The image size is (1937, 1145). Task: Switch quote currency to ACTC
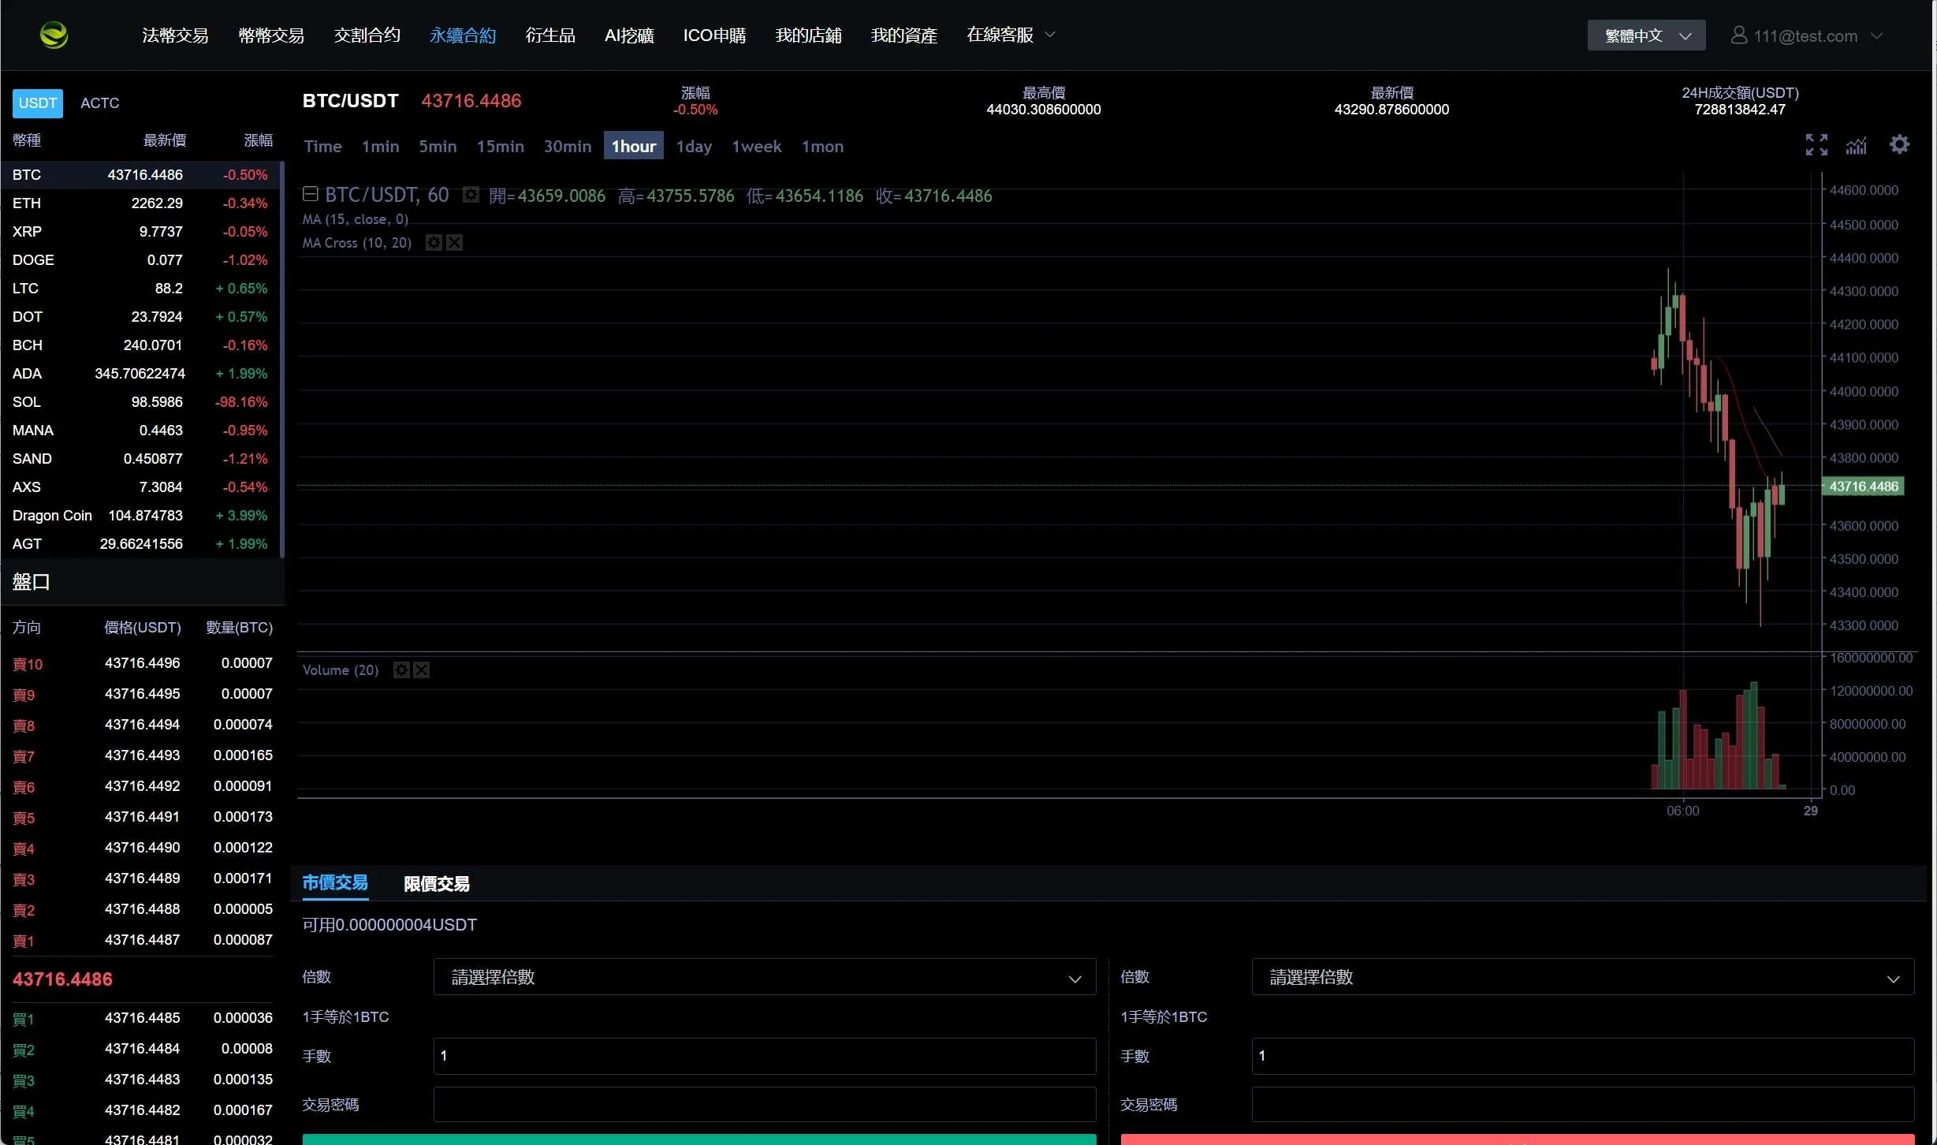99,103
